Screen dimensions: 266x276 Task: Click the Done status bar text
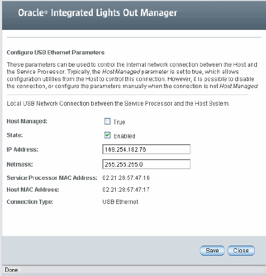point(11,270)
